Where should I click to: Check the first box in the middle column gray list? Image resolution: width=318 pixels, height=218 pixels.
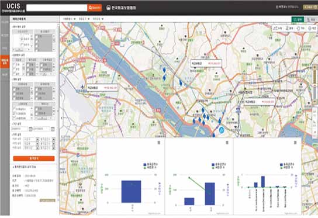pos(29,64)
